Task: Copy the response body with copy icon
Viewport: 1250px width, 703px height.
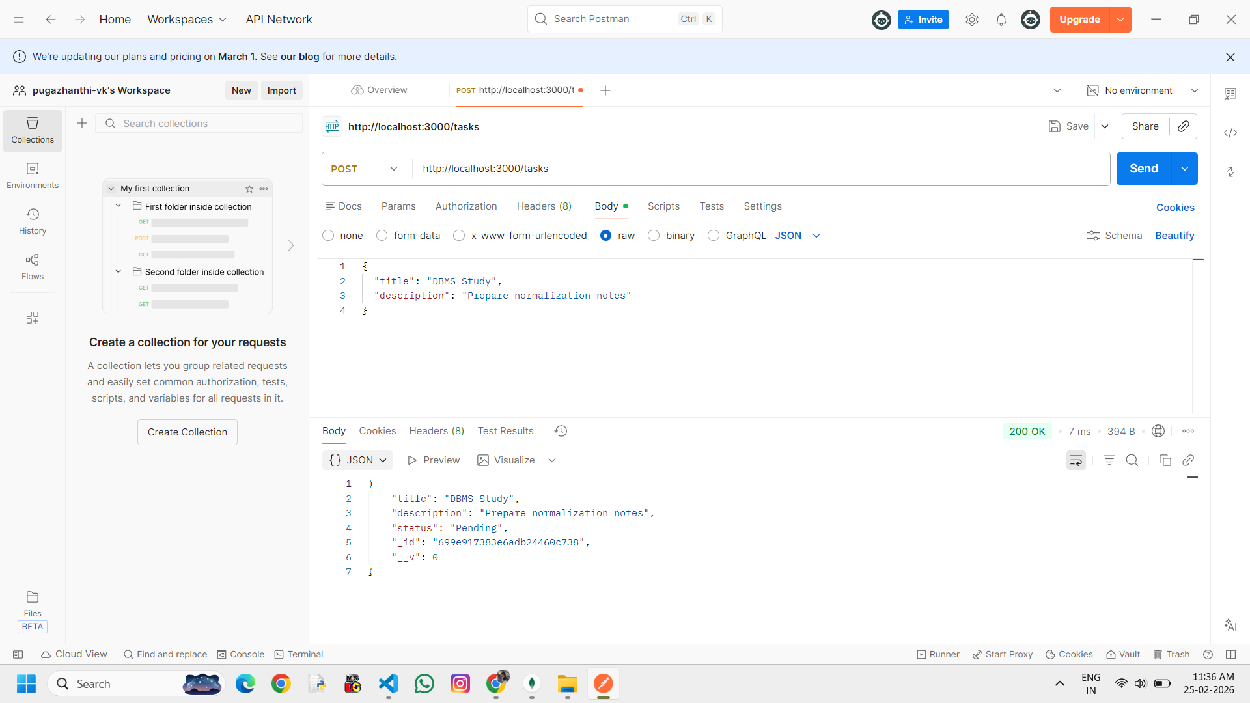Action: click(1165, 460)
